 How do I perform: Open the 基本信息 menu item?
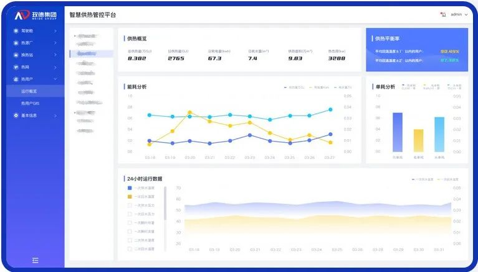point(36,116)
